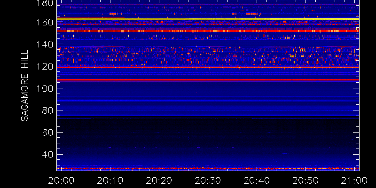Viewport: 376px width, 188px height.
Task: Click the 20:30 time axis label
Action: (x=208, y=180)
